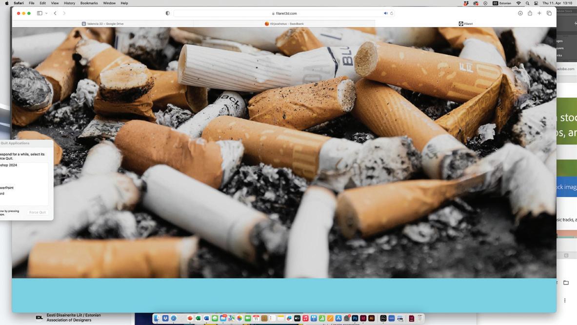Image resolution: width=577 pixels, height=325 pixels.
Task: Open Messages from the Dock
Action: pyautogui.click(x=215, y=318)
